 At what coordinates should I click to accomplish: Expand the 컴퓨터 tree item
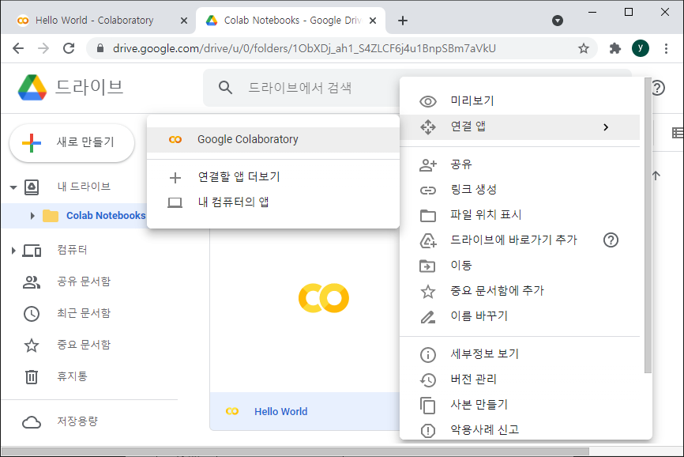tap(13, 251)
